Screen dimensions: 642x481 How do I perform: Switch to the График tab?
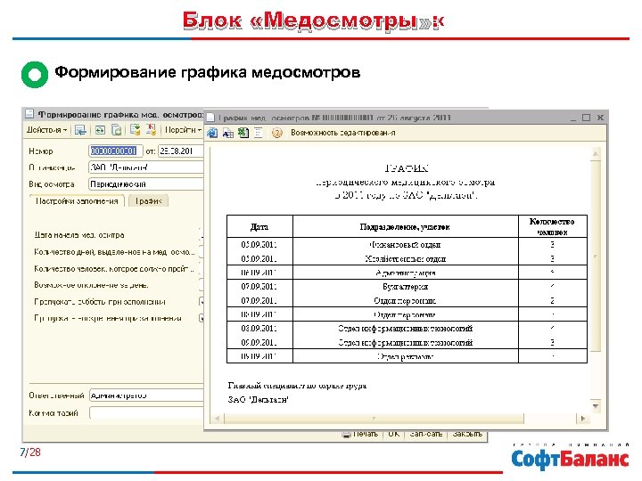click(x=149, y=200)
